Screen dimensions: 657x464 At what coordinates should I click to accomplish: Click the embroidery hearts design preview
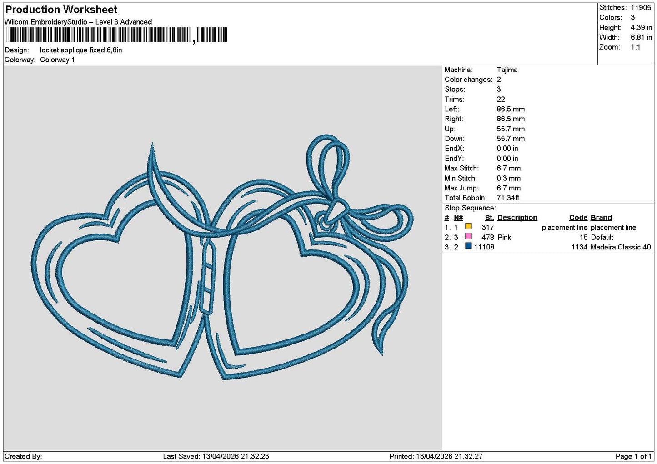[x=223, y=258]
